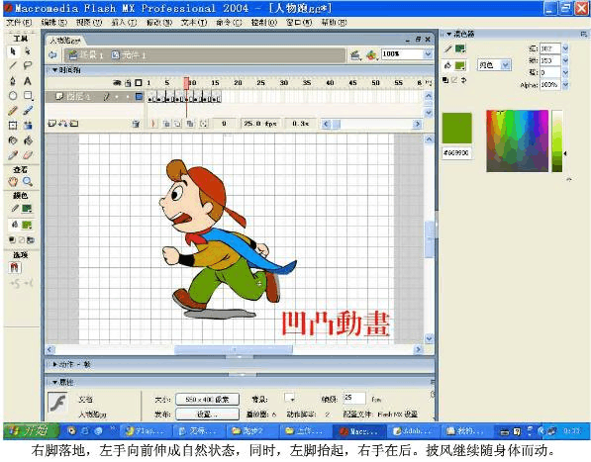Open the fill type dropdown in Color Mixer
The image size is (591, 462).
pyautogui.click(x=506, y=65)
